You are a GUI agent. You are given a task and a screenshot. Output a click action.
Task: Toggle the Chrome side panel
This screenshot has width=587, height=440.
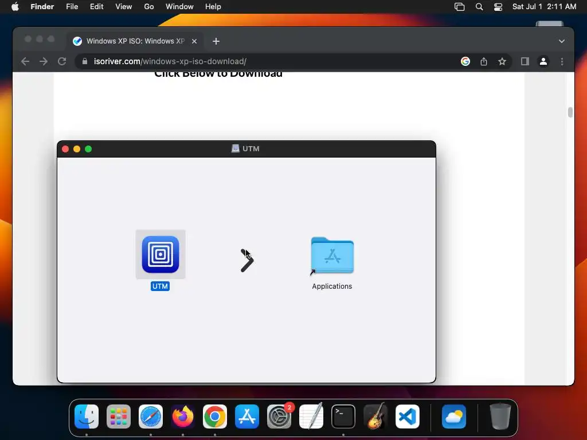[x=525, y=61]
